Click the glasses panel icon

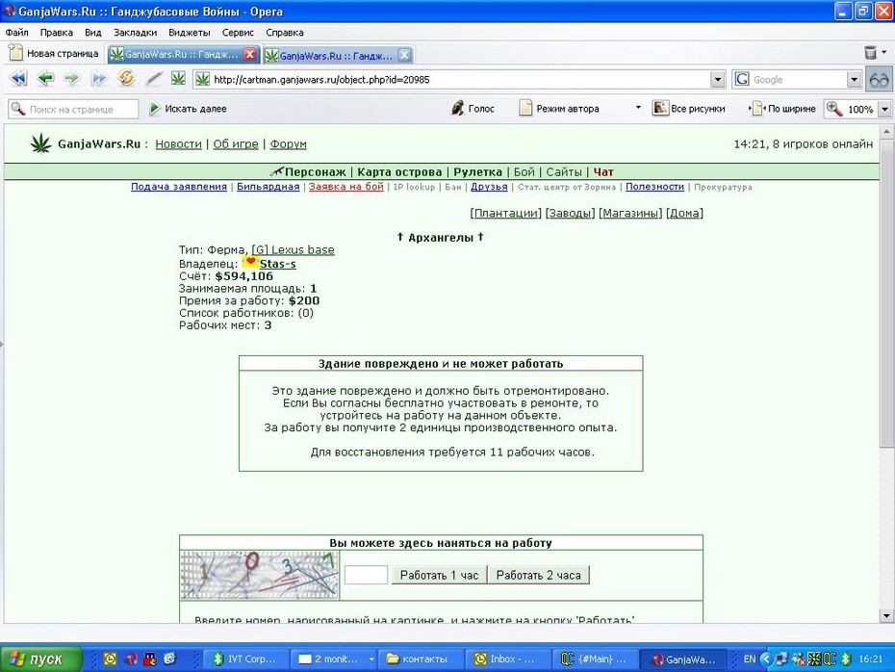(x=879, y=79)
